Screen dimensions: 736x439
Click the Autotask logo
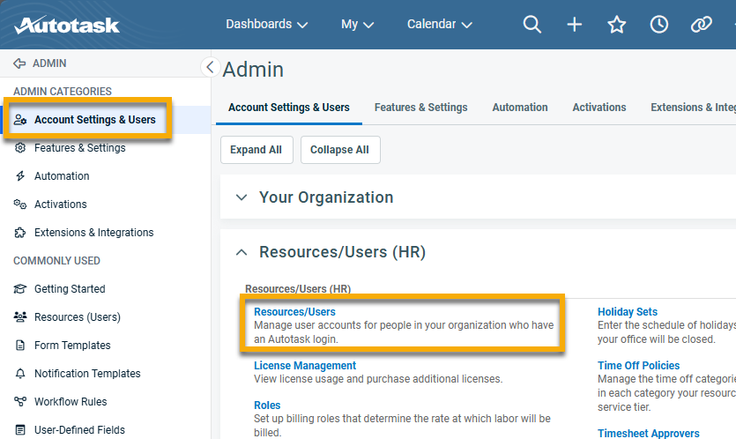(67, 26)
